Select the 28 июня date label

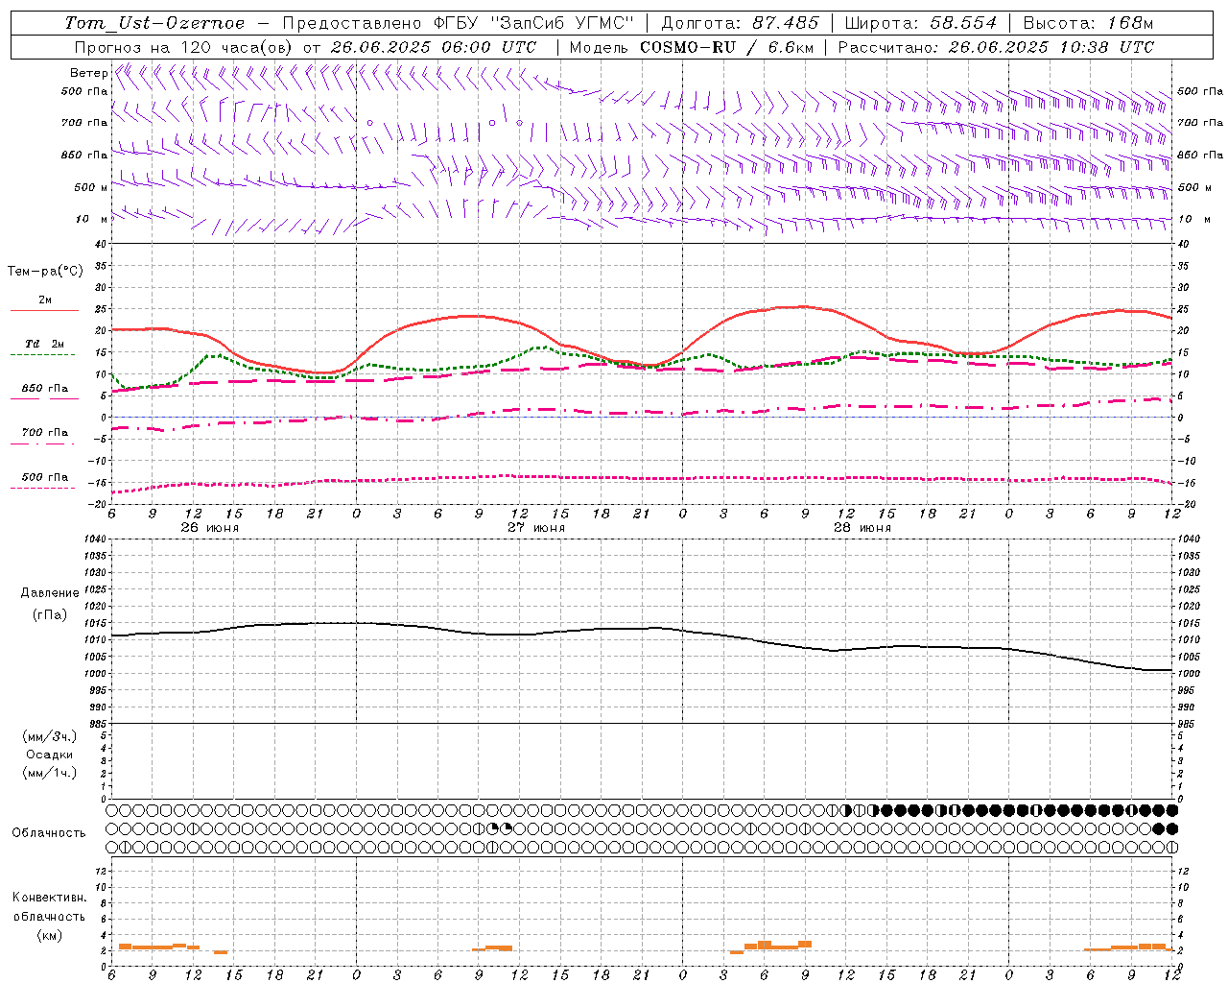pos(862,528)
